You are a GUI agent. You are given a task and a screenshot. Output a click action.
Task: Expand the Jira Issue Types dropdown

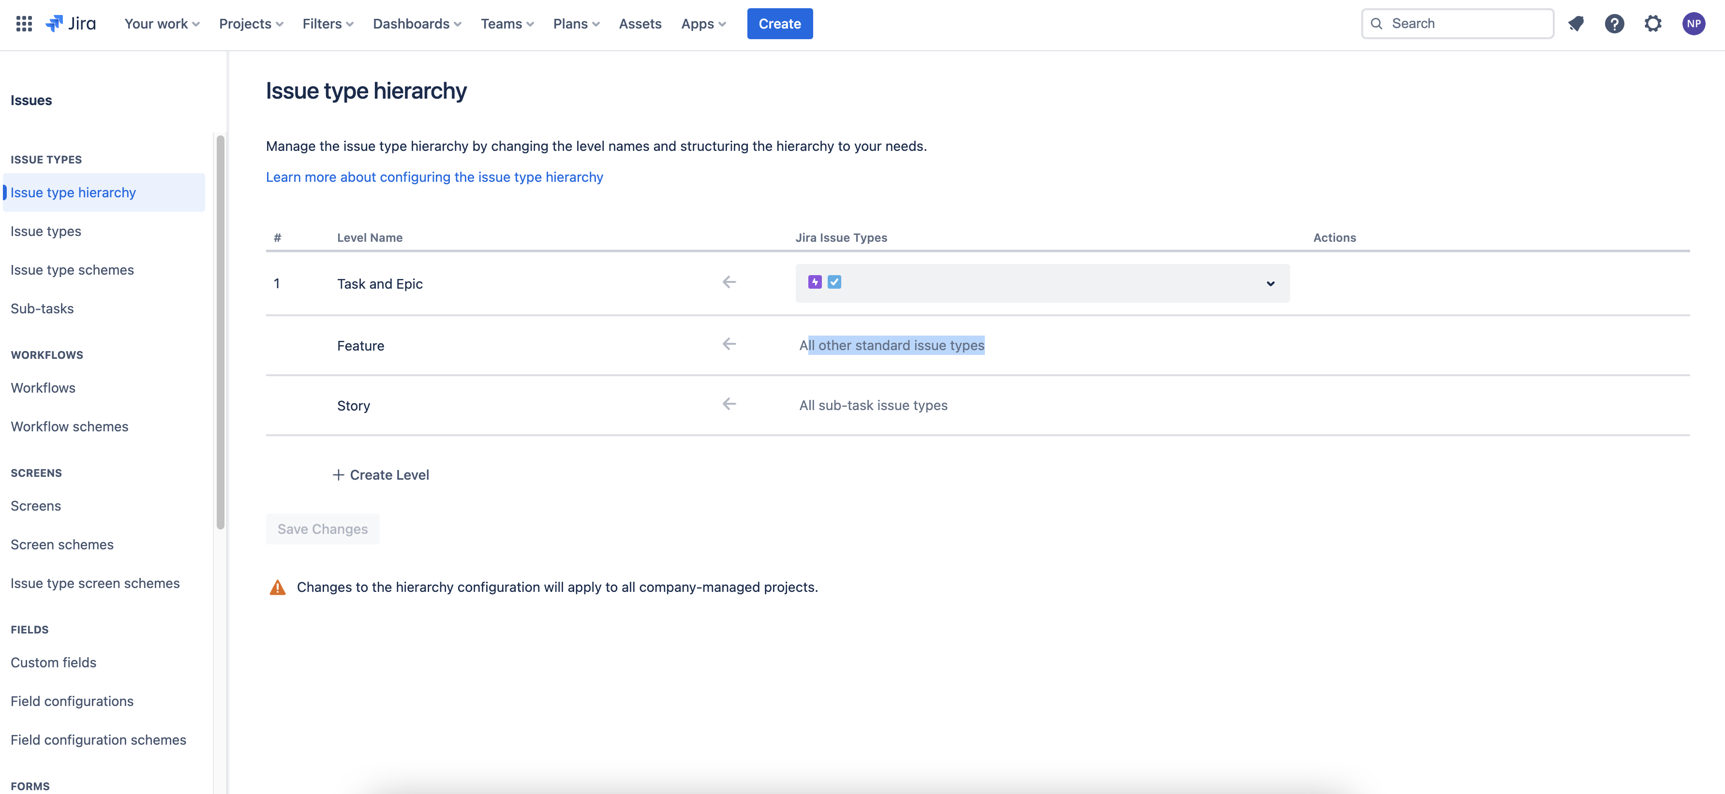(x=1270, y=284)
